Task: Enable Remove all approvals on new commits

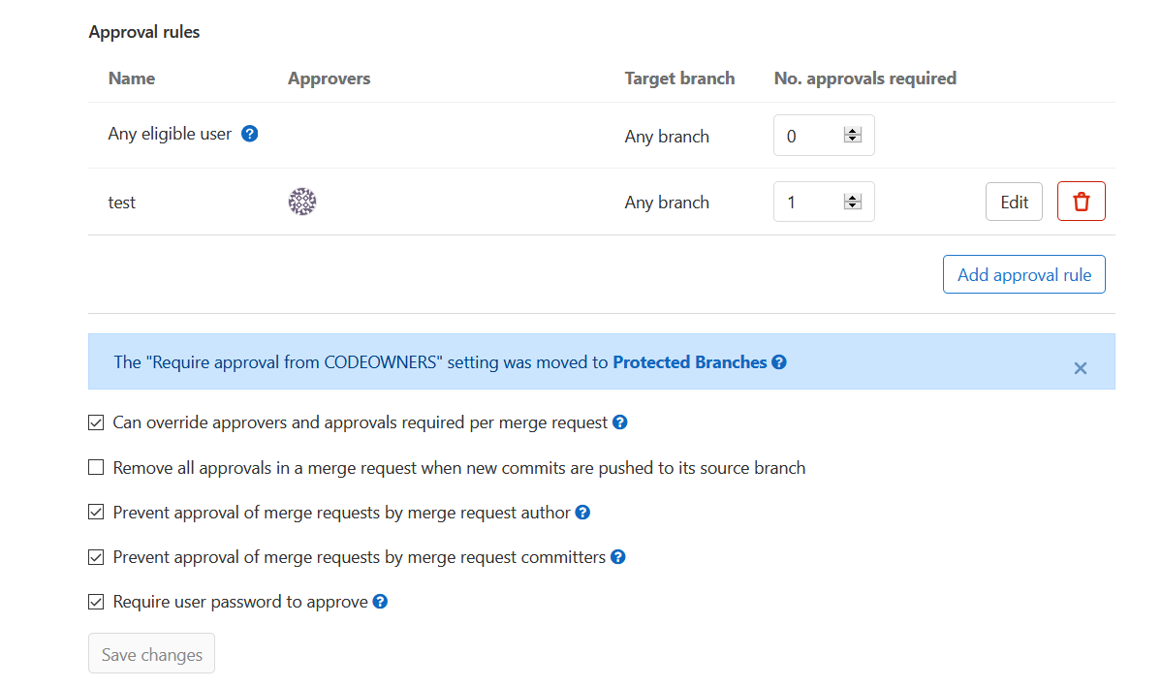Action: [x=96, y=468]
